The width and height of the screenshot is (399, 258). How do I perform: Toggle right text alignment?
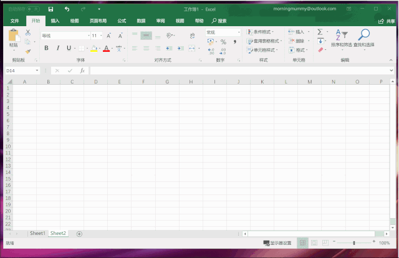(158, 49)
